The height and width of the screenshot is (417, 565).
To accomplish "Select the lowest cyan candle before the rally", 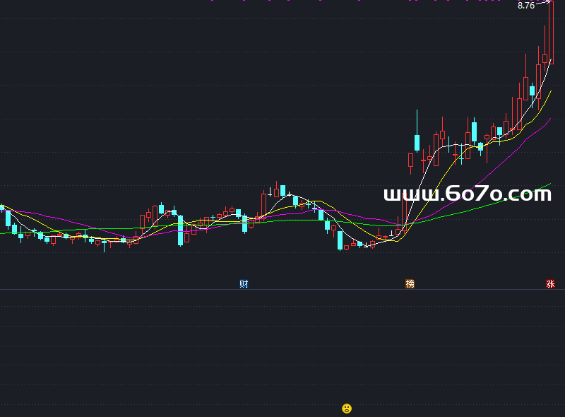I will pos(340,240).
